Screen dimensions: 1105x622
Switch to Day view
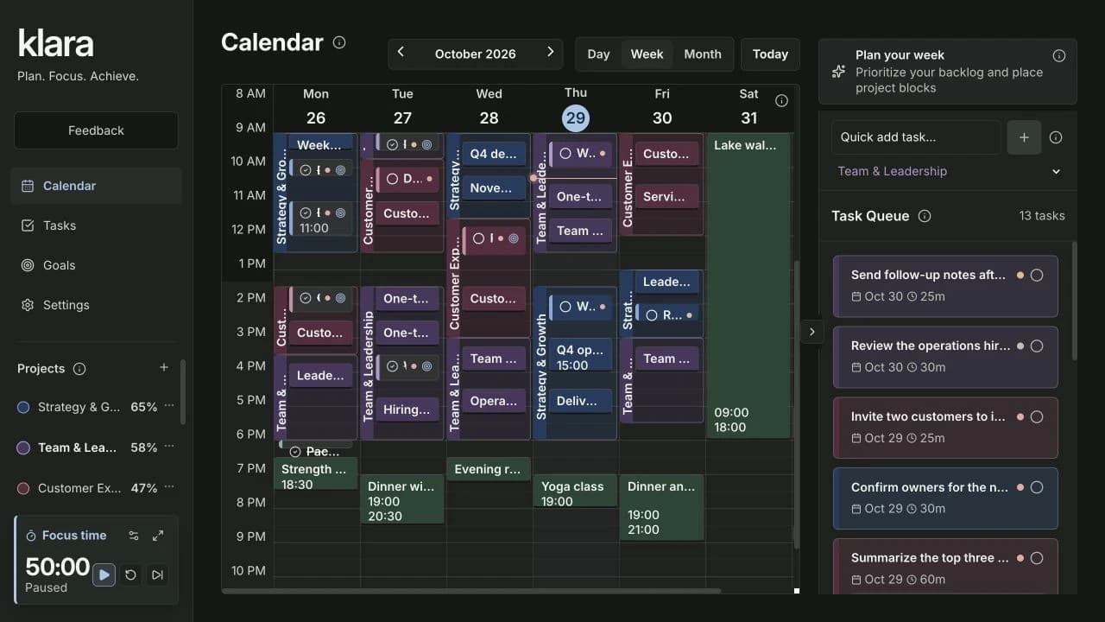pos(598,54)
